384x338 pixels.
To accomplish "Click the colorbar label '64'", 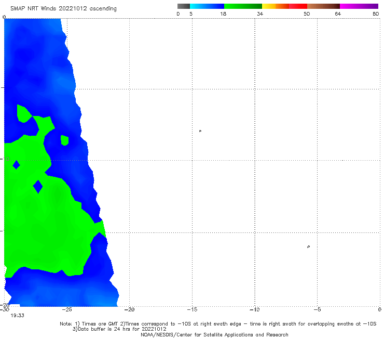I will click(338, 14).
